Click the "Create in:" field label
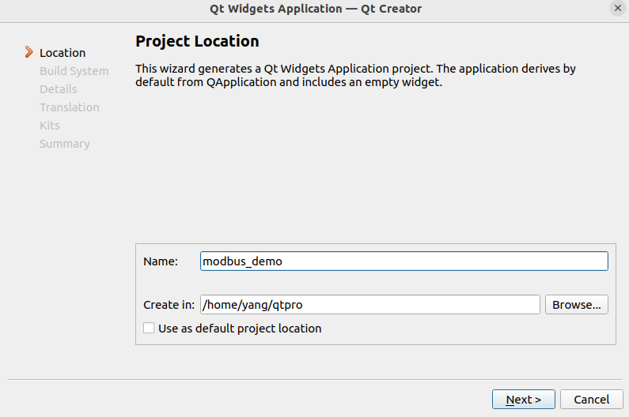Screen dimensions: 629x417 169,305
